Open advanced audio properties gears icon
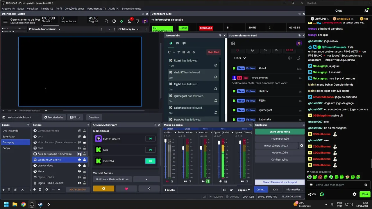Screen dimensions: 372x209 click(231, 190)
